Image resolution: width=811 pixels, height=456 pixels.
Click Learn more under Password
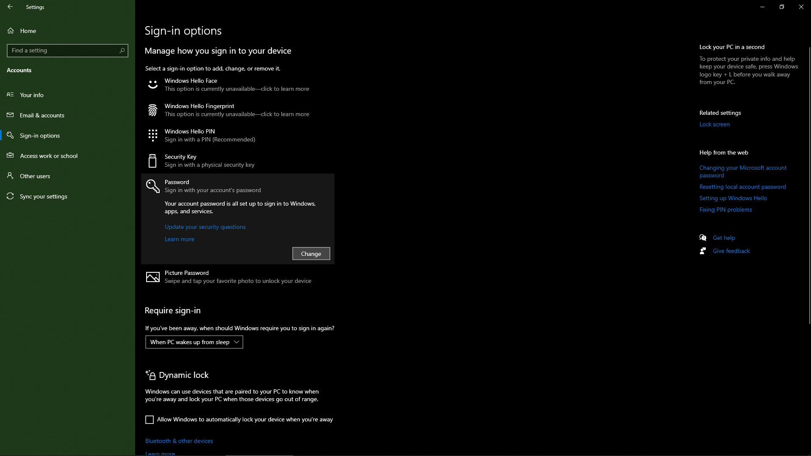pos(180,239)
